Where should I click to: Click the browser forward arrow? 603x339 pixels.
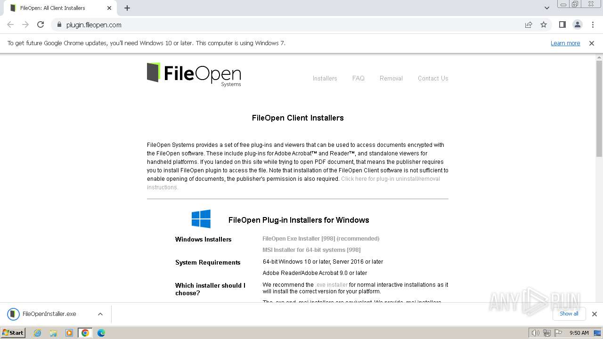click(25, 25)
